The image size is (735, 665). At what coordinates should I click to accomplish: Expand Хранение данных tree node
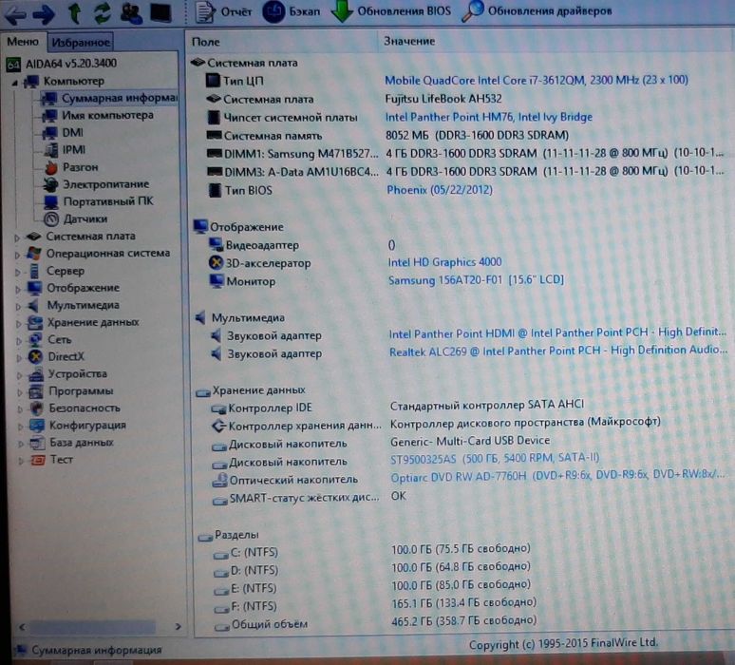coord(19,324)
